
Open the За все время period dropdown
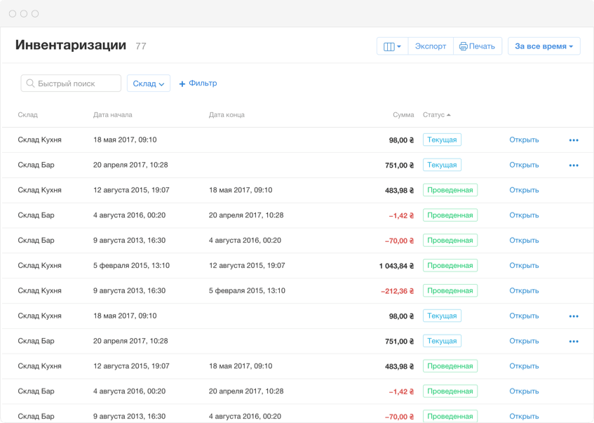[544, 47]
